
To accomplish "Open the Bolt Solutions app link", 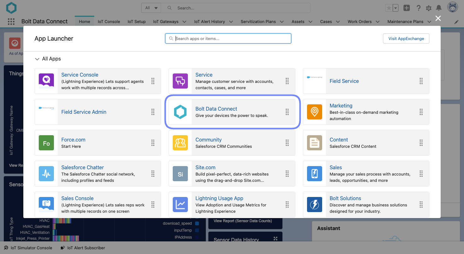I will [345, 198].
